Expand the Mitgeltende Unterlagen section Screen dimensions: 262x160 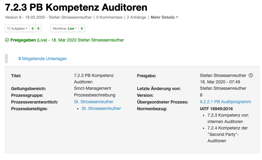click(x=44, y=59)
